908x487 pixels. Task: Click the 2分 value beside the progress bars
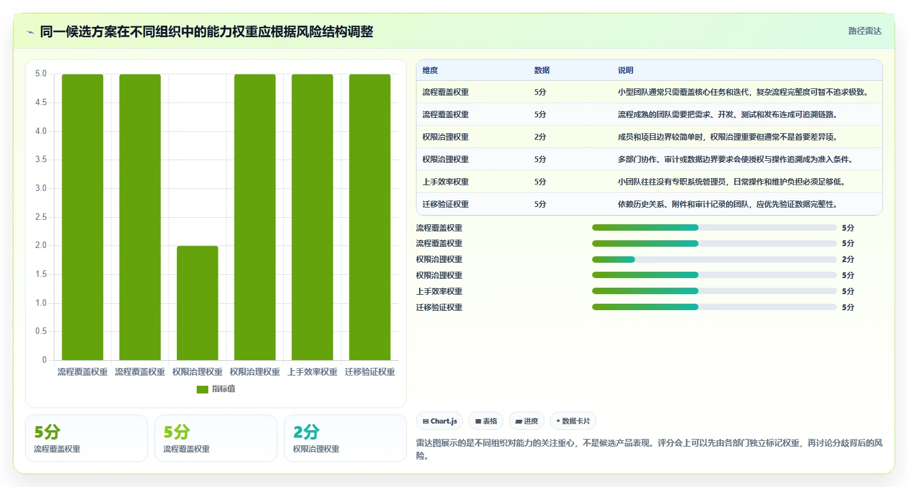(848, 260)
